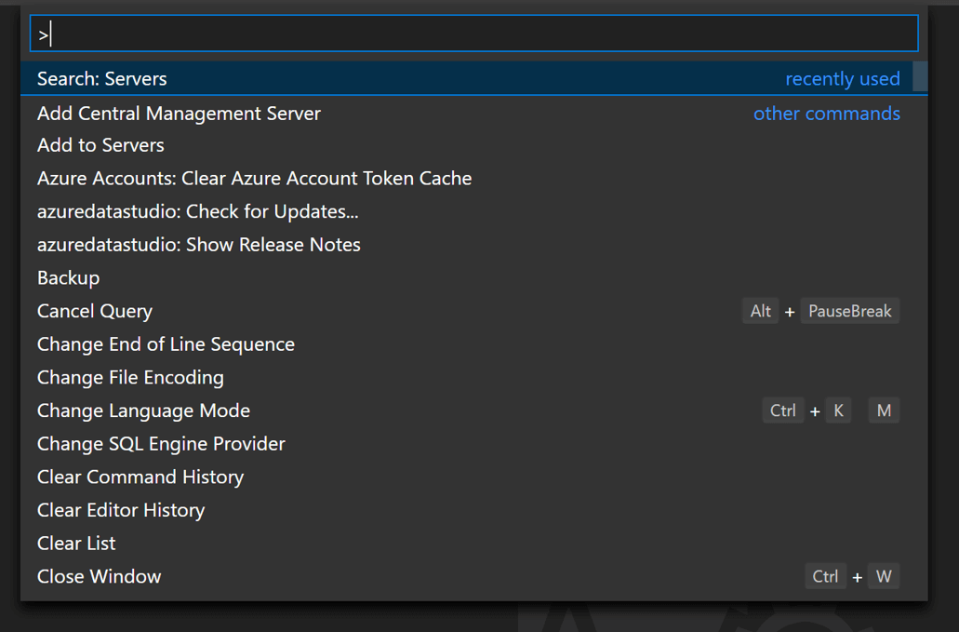Choose Change File Encoding
The height and width of the screenshot is (632, 959).
(474, 378)
